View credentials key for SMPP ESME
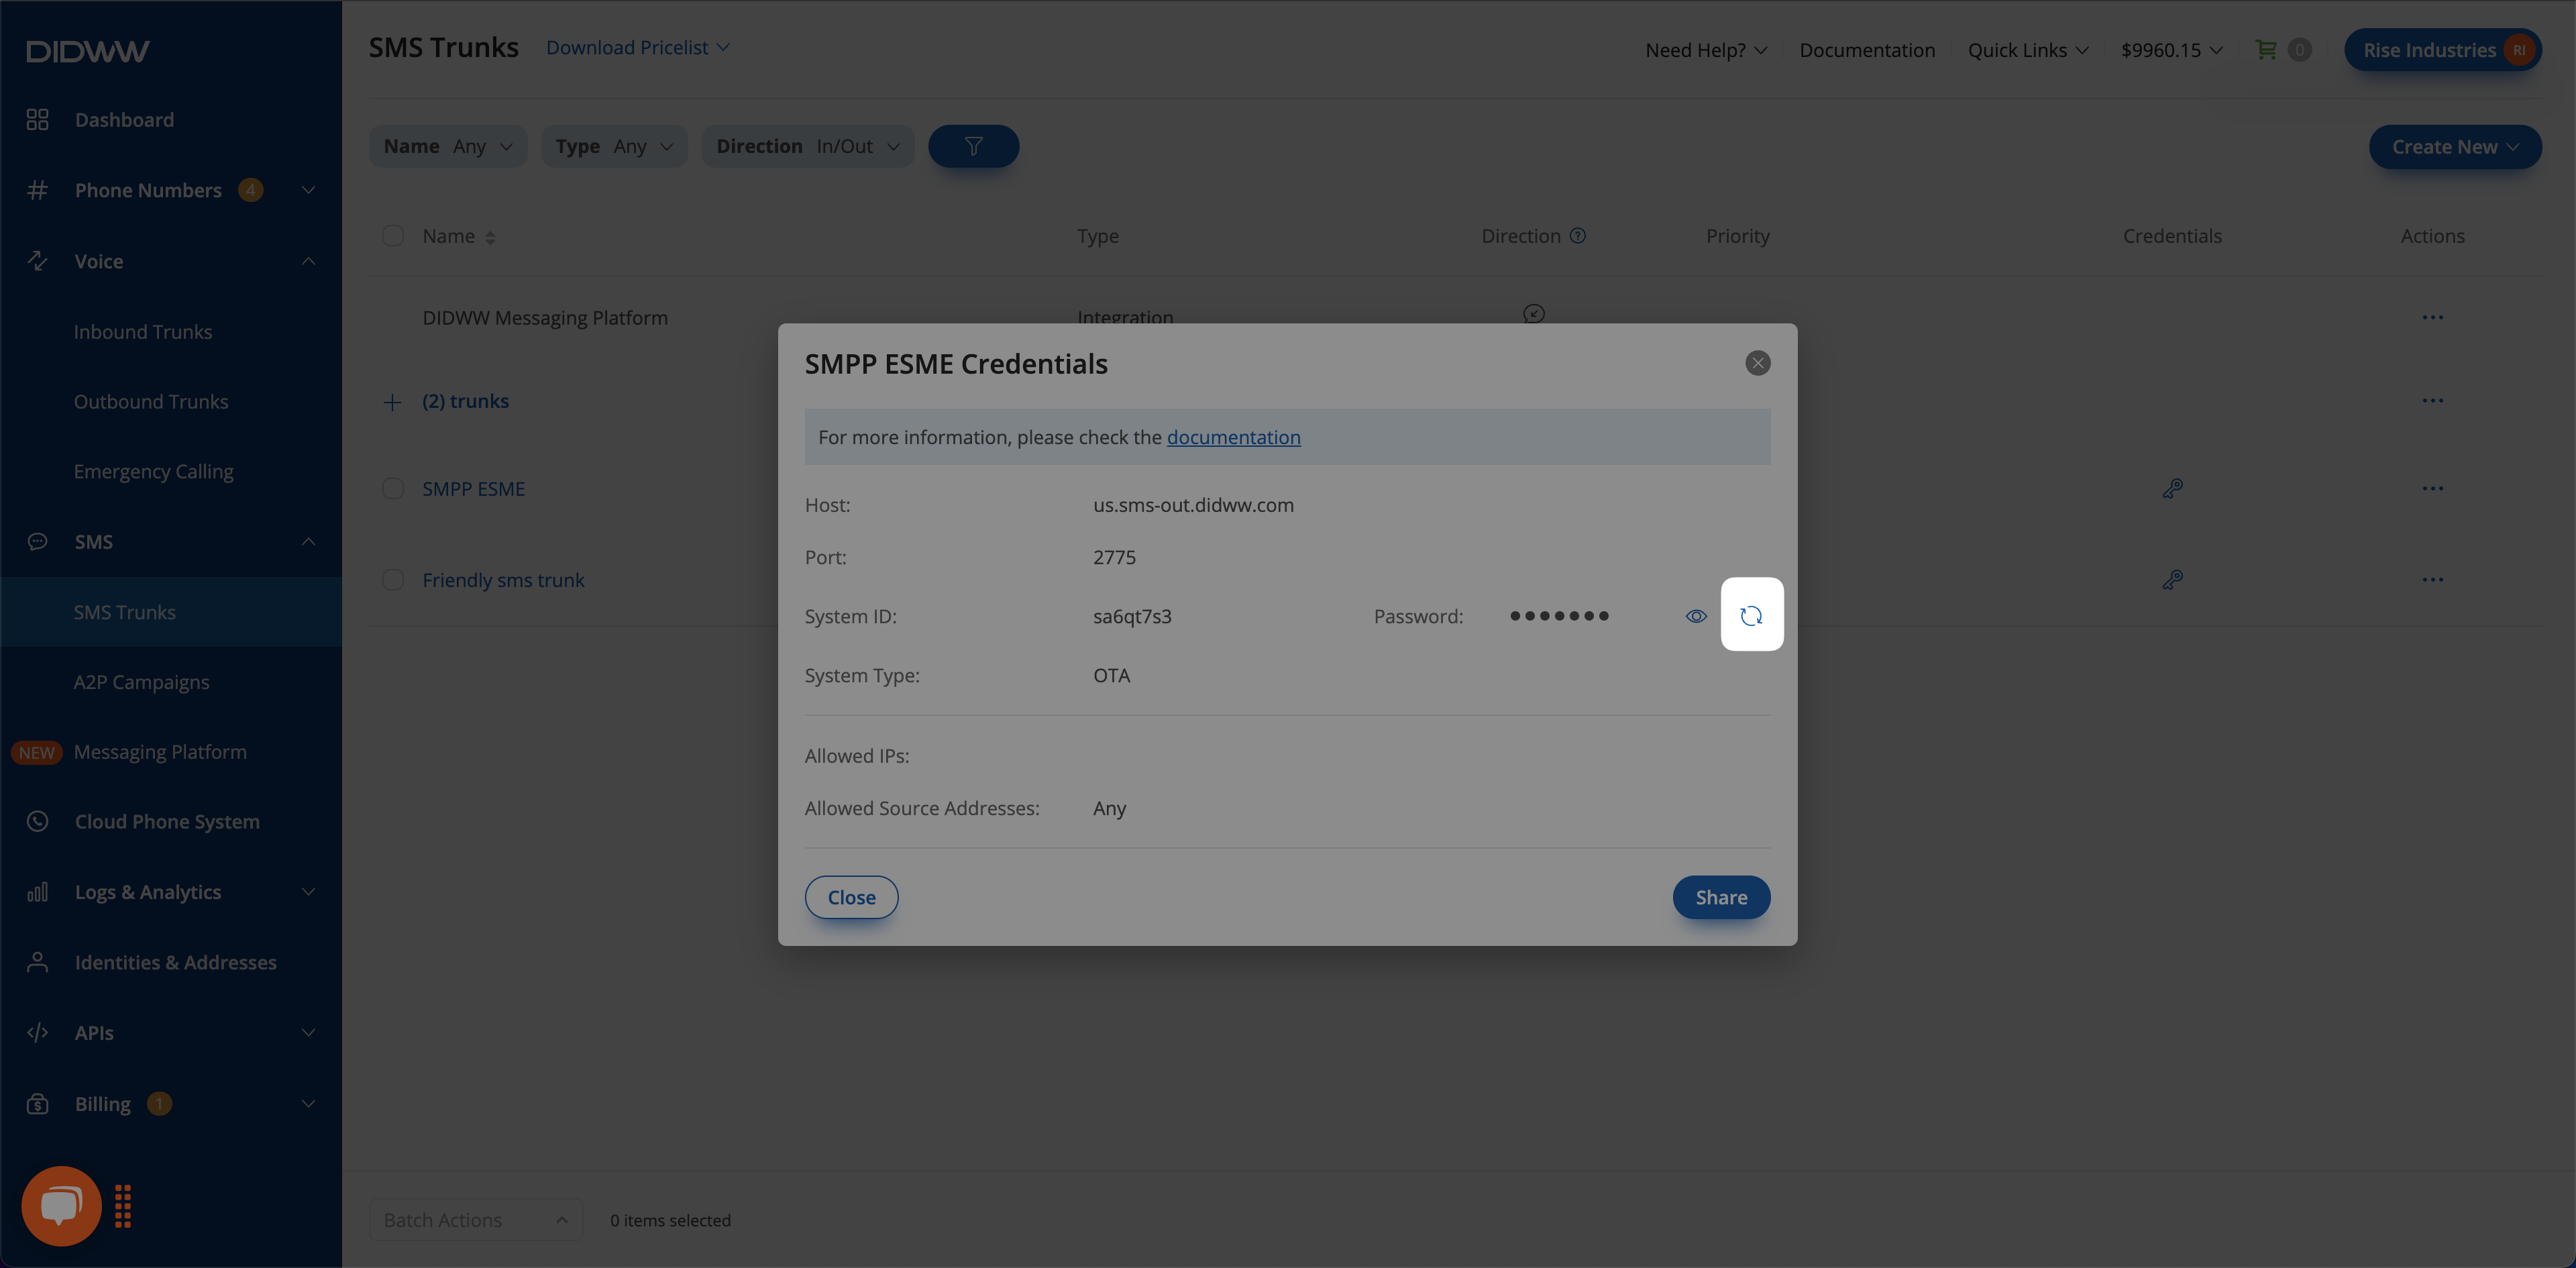This screenshot has width=2576, height=1268. 2172,489
